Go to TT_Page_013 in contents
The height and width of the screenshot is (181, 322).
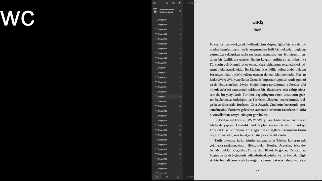pos(167,77)
